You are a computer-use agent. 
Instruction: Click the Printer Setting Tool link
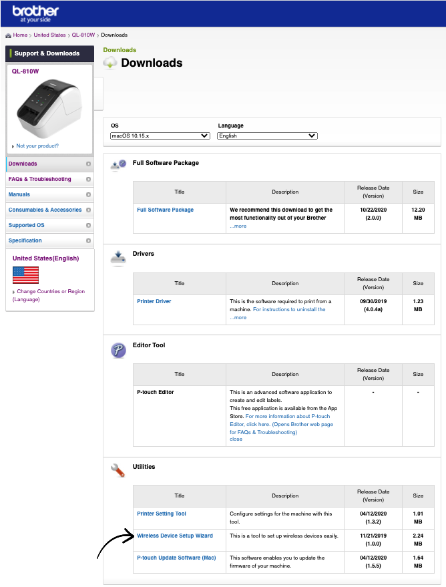click(162, 514)
